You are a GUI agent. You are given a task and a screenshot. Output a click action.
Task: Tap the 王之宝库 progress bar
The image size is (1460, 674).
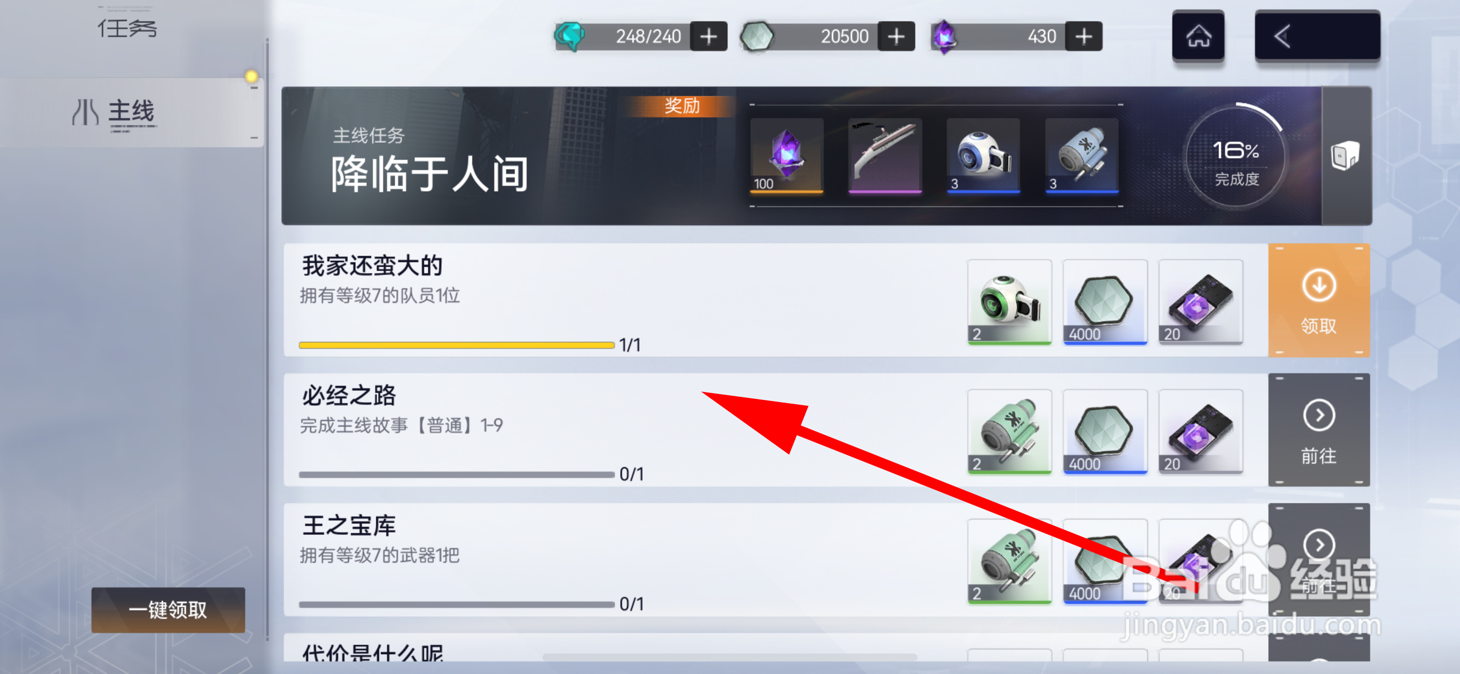coord(457,604)
